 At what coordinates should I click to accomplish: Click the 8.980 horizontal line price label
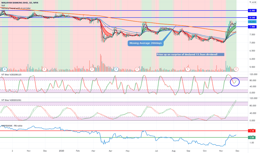(252, 11)
